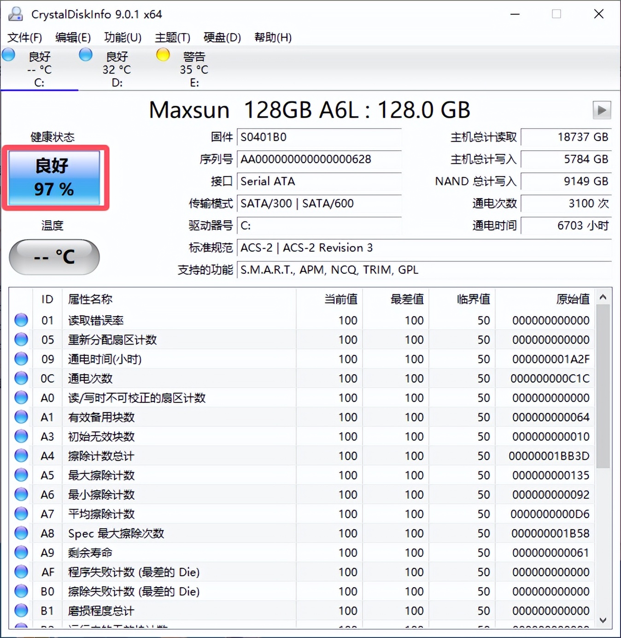This screenshot has width=621, height=638.
Task: Open the 文件(F) menu
Action: click(x=25, y=37)
